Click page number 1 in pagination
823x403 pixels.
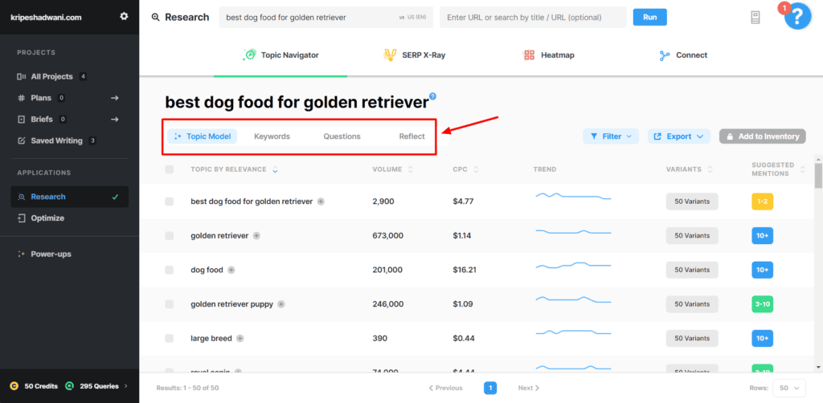(x=490, y=389)
